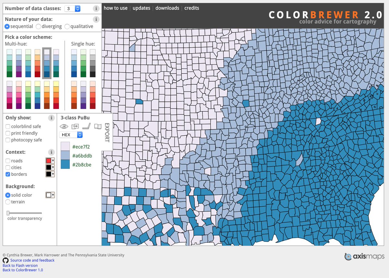Select the single hue Reds ramp
Image resolution: width=389 pixels, height=278 pixels.
pyautogui.click(x=93, y=95)
